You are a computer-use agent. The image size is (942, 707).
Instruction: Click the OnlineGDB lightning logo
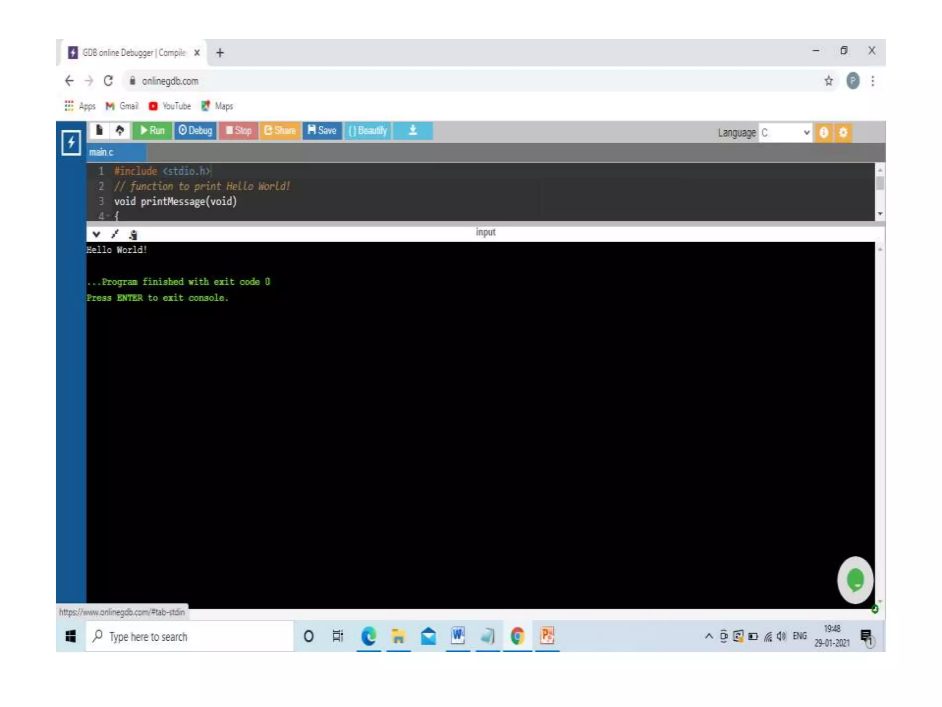click(71, 143)
